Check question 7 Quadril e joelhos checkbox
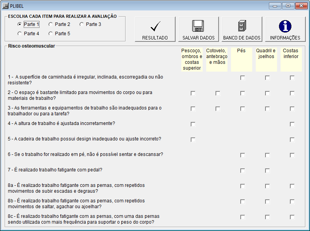 click(x=267, y=171)
